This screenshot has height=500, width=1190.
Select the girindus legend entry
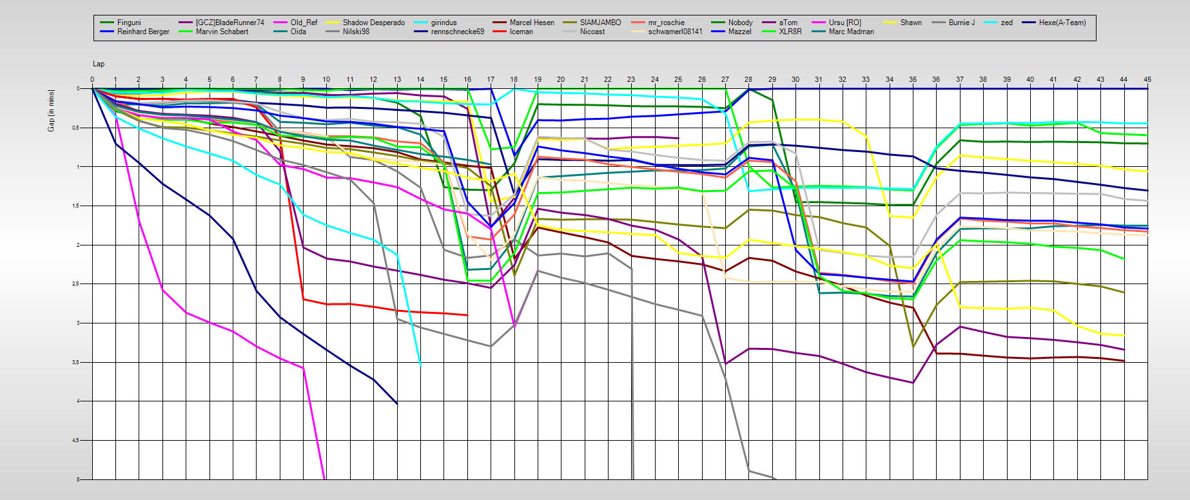tap(444, 23)
